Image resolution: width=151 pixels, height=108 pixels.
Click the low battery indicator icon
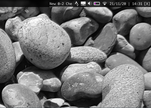point(97,4)
